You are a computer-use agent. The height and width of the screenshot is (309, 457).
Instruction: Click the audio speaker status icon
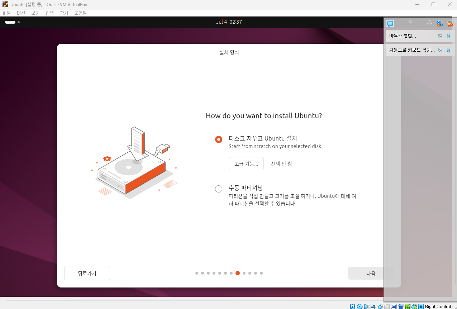coord(366,306)
